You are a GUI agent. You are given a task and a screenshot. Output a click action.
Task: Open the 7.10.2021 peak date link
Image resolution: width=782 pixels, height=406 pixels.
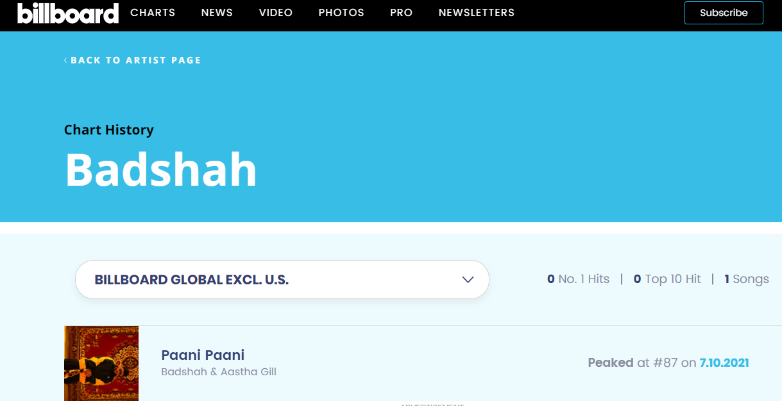(x=724, y=363)
